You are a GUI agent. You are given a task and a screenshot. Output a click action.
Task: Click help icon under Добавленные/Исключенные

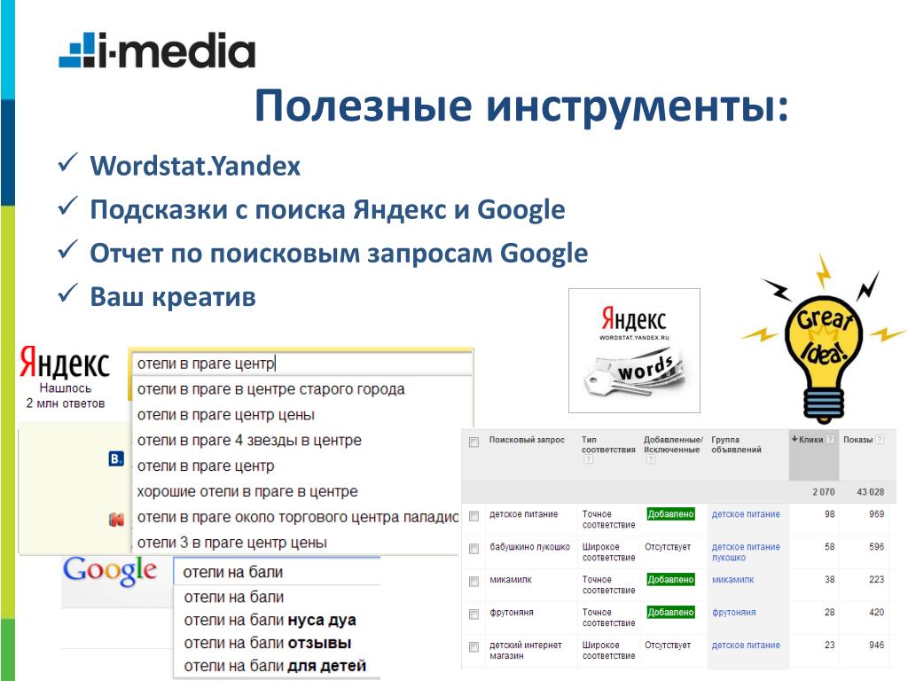(650, 459)
